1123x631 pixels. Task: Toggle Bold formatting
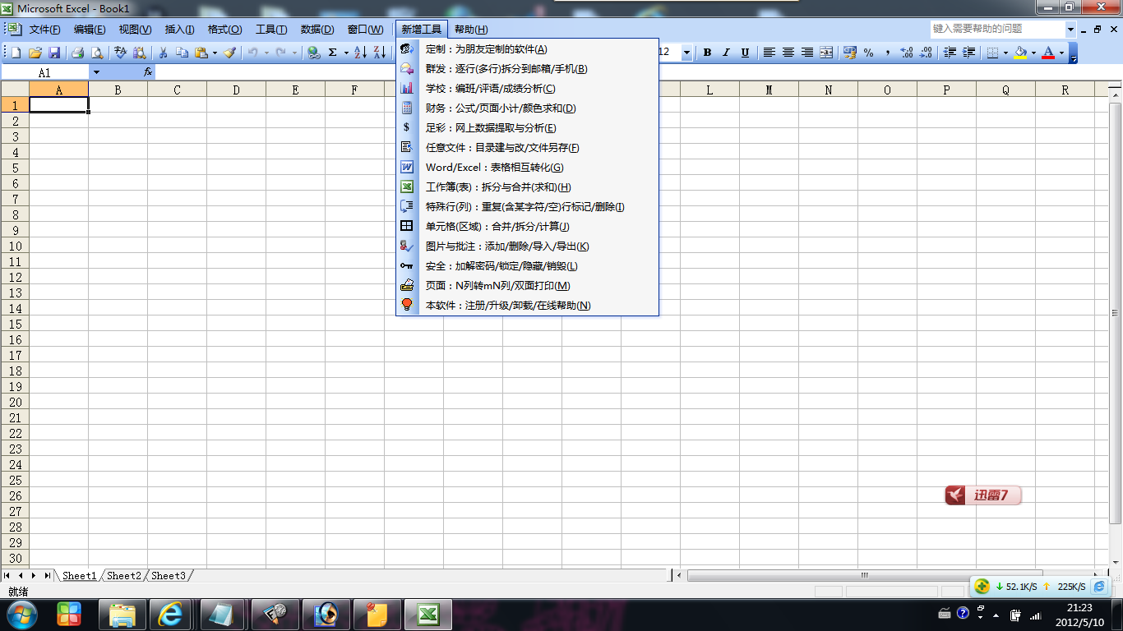707,53
